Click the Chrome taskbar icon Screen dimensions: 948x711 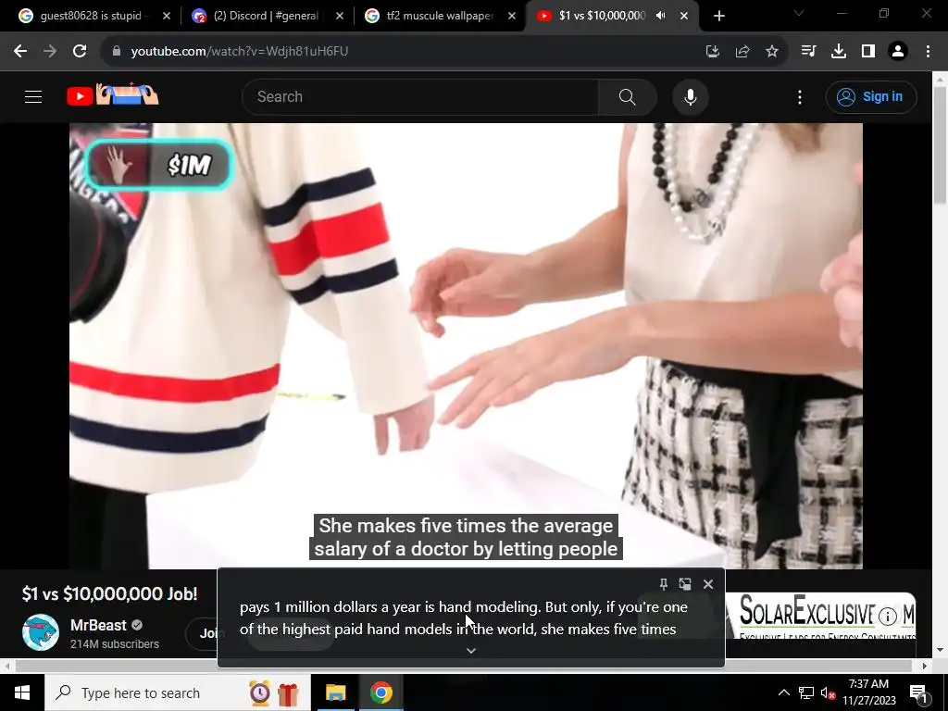381,692
